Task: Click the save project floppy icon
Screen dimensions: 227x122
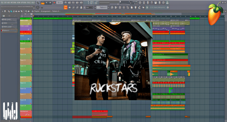Action: [156, 3]
